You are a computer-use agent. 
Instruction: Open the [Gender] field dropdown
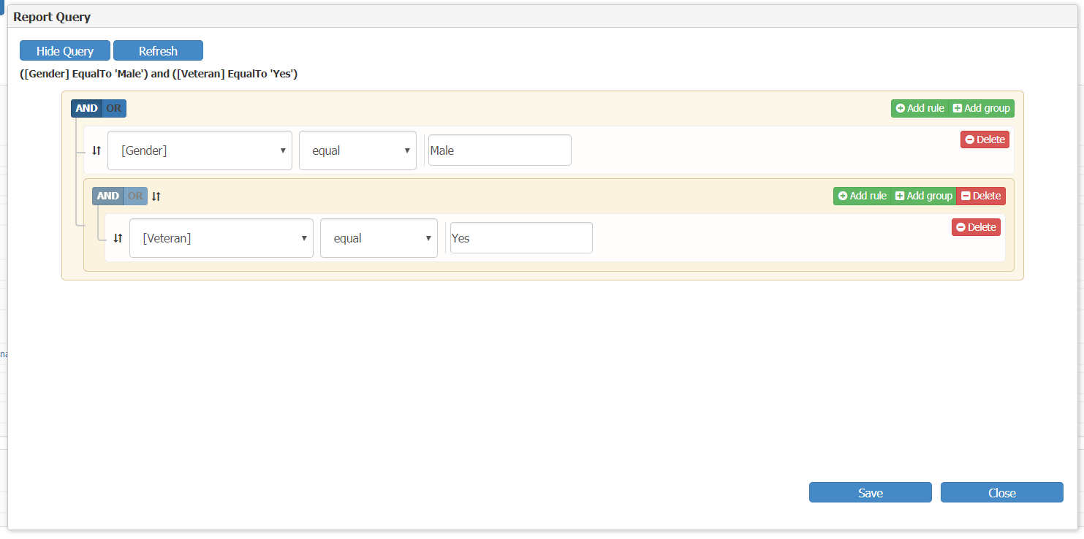click(x=200, y=150)
